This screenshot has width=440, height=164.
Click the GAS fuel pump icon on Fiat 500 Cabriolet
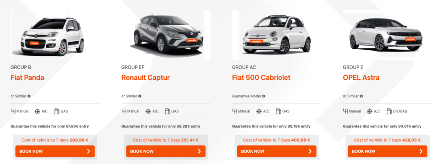coord(278,111)
